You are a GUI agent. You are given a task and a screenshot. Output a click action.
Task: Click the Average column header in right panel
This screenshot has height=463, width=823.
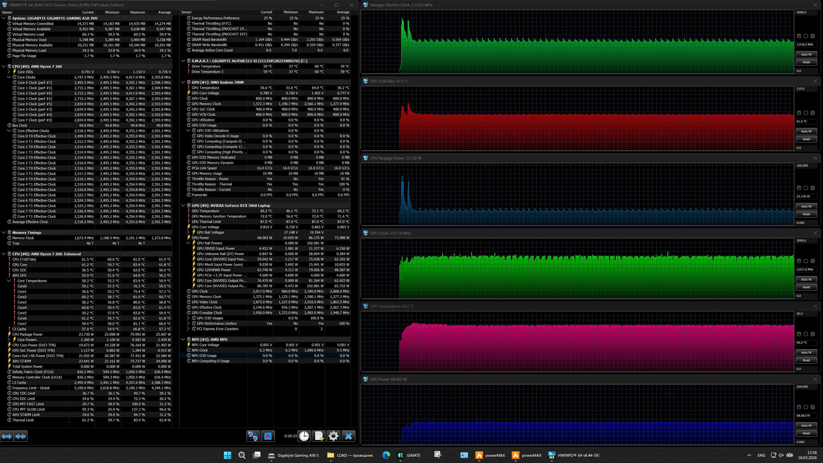coord(343,12)
